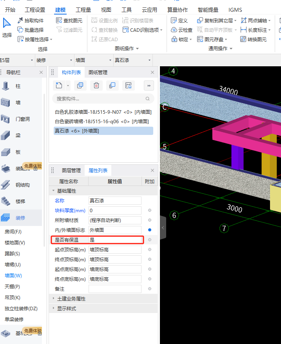Toggle 附加 radio for 备注

tap(150, 289)
